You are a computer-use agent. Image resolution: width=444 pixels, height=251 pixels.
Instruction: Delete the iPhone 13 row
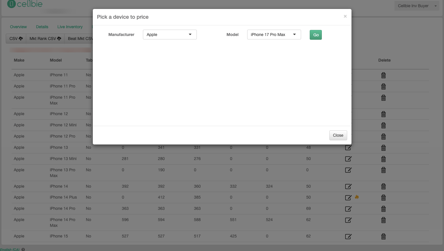pyautogui.click(x=383, y=148)
